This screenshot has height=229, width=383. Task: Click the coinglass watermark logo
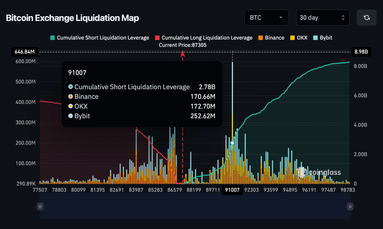319,172
